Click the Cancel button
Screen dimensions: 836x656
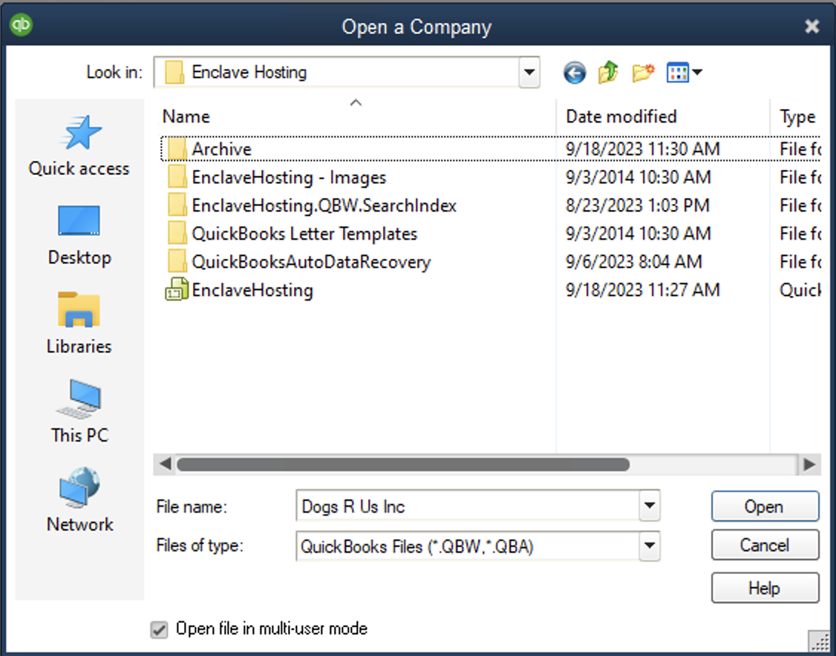[765, 545]
